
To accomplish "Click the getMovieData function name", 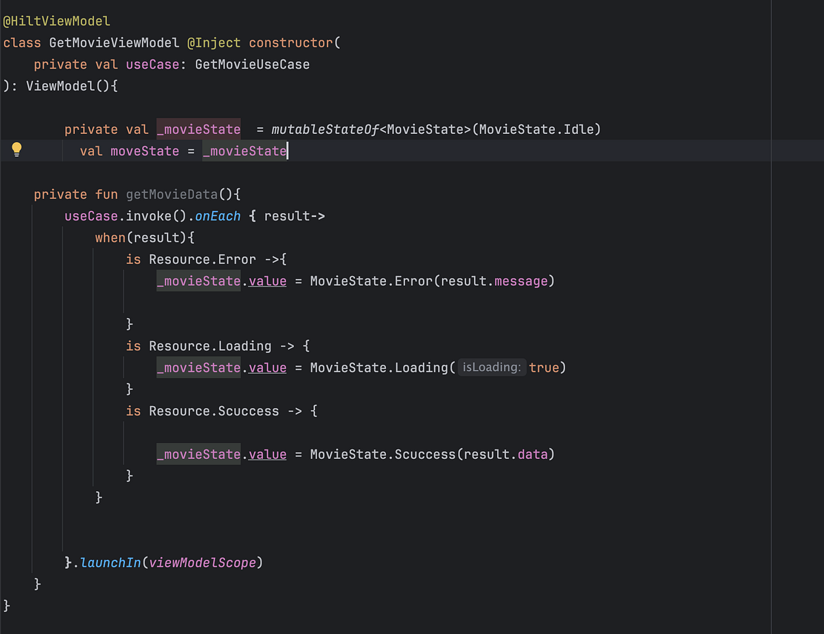I will pyautogui.click(x=171, y=194).
